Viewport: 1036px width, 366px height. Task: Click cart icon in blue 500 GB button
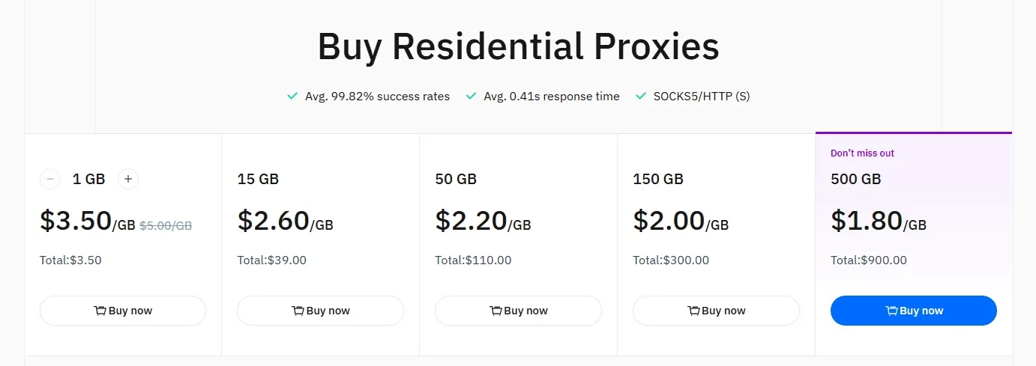click(891, 311)
